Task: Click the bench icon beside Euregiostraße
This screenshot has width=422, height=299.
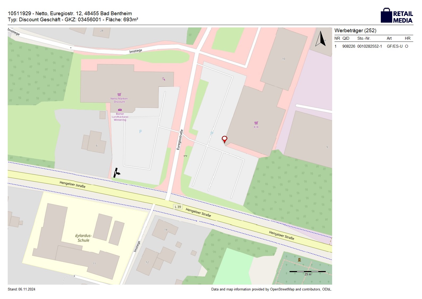Action: 185,156
